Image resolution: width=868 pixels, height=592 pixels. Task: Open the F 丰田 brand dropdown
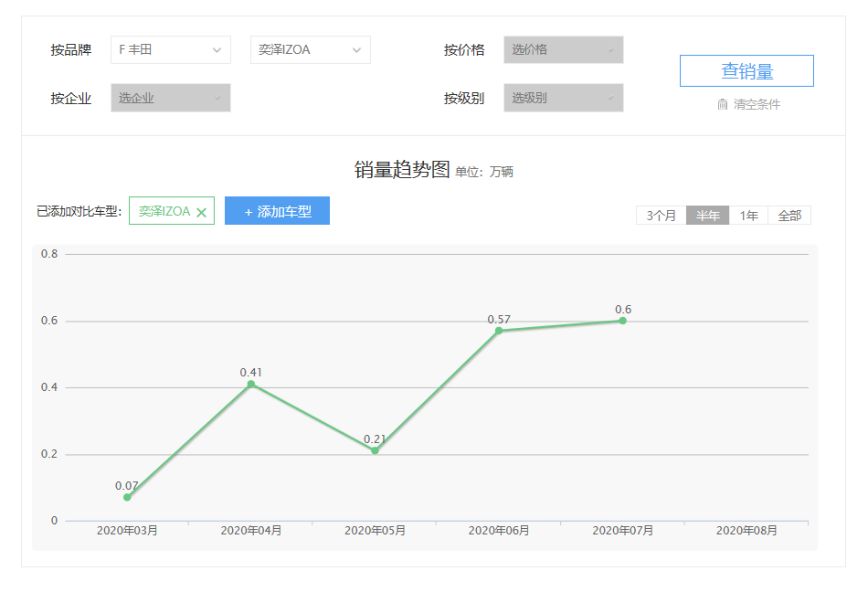170,50
